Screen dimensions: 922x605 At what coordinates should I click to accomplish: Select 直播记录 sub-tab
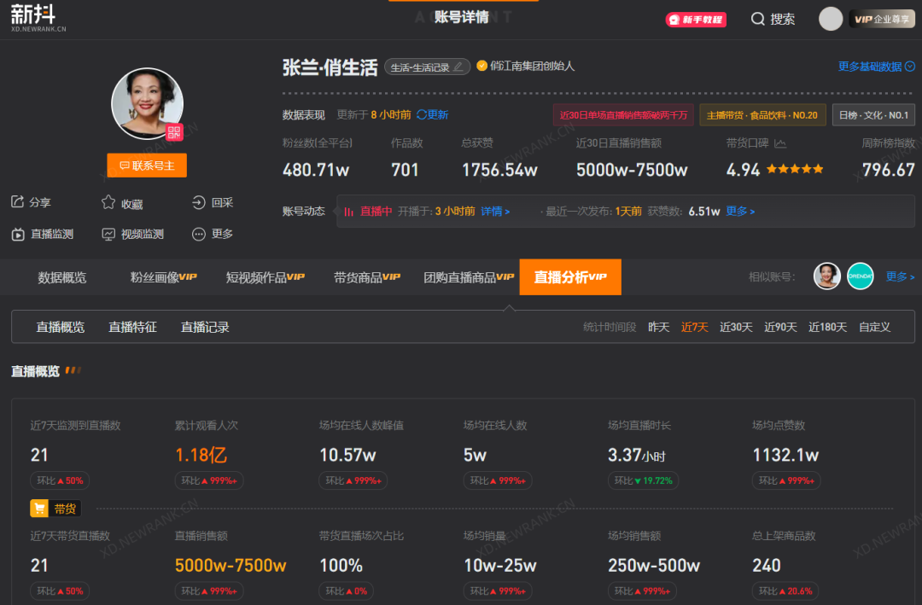click(x=205, y=327)
